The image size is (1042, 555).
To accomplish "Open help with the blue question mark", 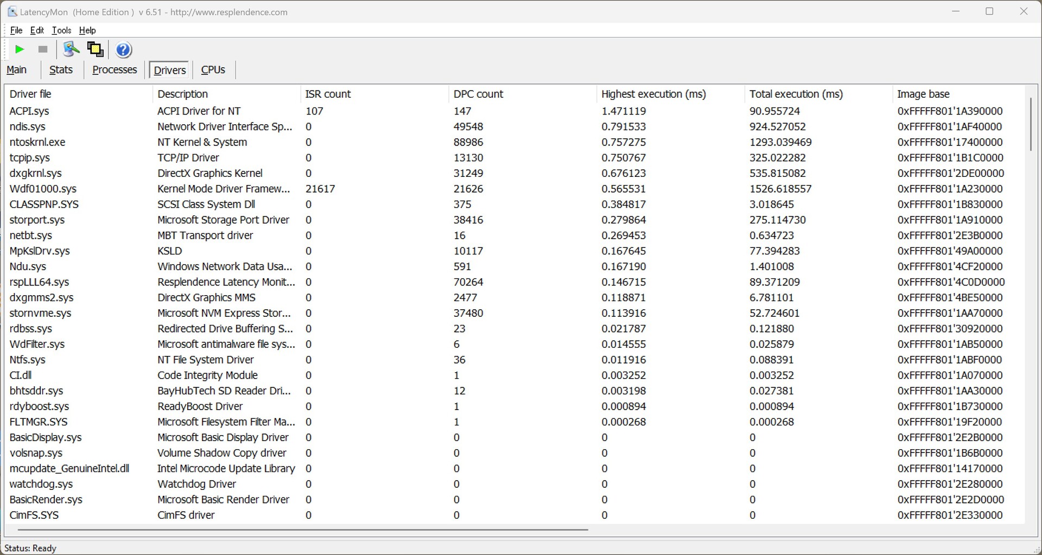I will pyautogui.click(x=124, y=50).
